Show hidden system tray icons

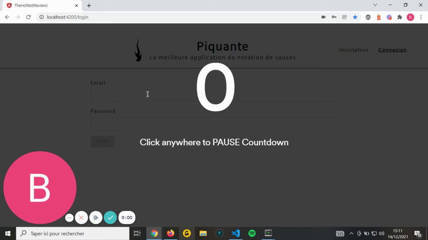(x=351, y=233)
